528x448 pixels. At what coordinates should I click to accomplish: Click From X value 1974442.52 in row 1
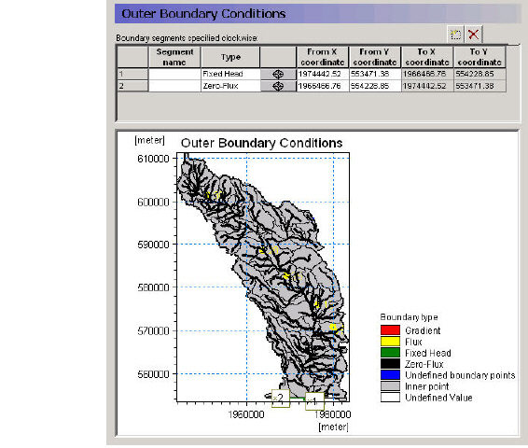tap(323, 74)
